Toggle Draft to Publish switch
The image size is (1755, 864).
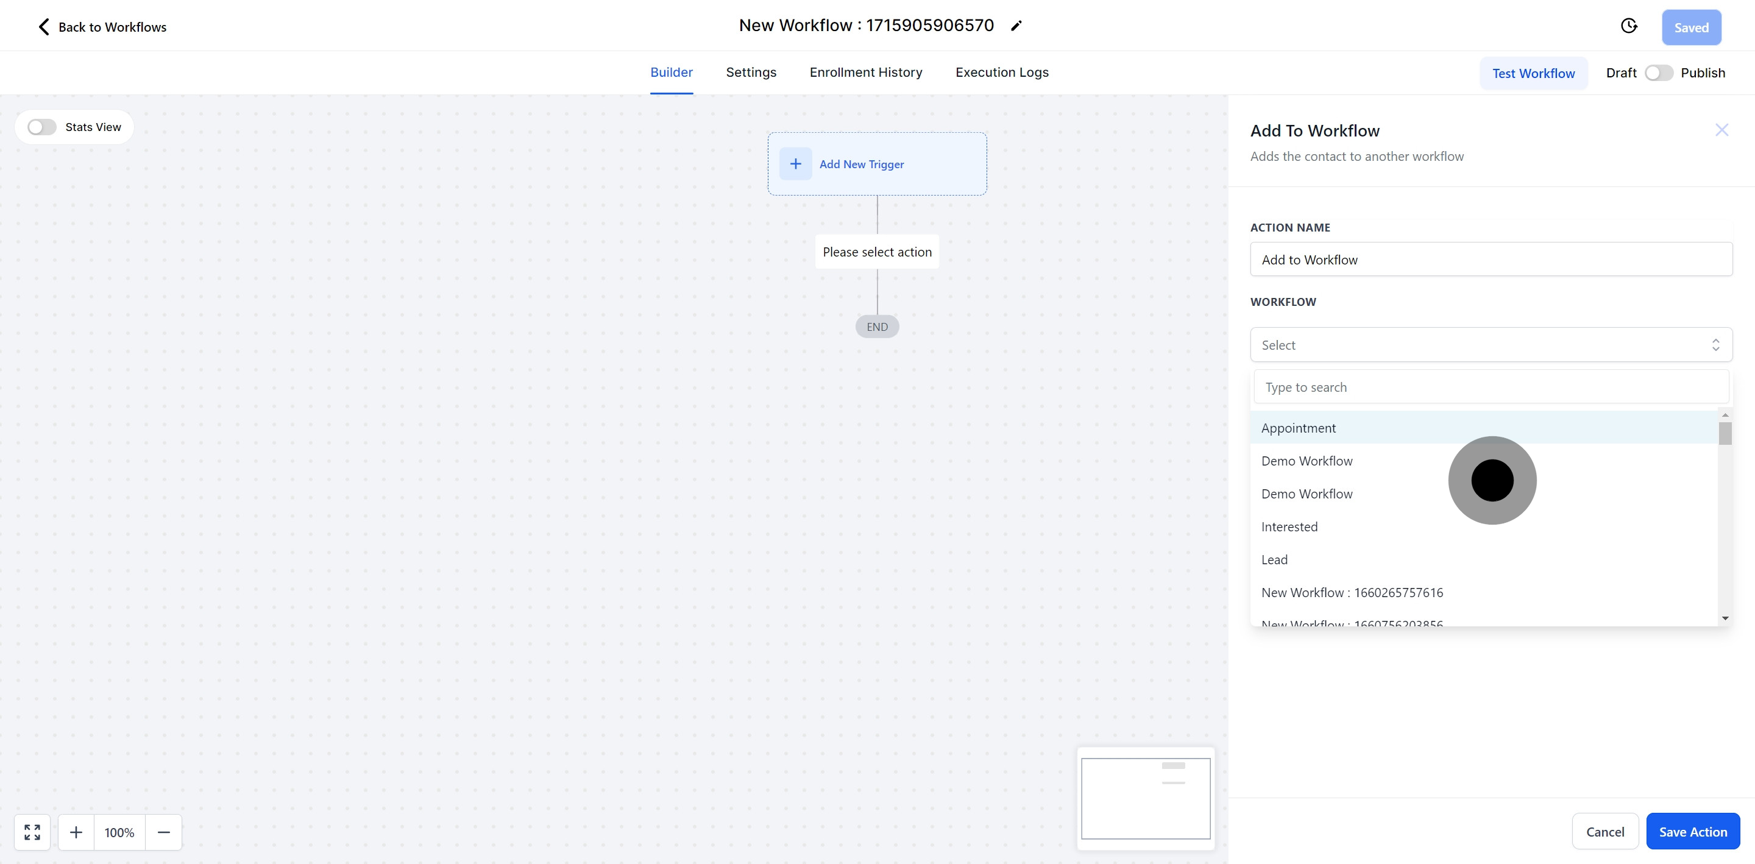[x=1658, y=73]
